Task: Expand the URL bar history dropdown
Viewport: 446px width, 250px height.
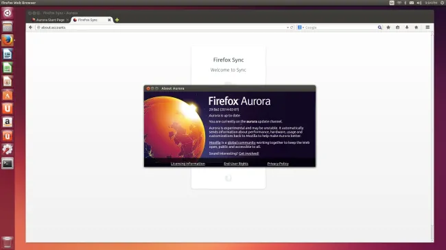Action: [x=287, y=27]
